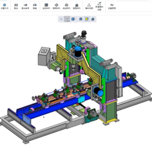Toggle the zoom-to-fit view button
Viewport: 152px width, 152px height.
click(67, 19)
